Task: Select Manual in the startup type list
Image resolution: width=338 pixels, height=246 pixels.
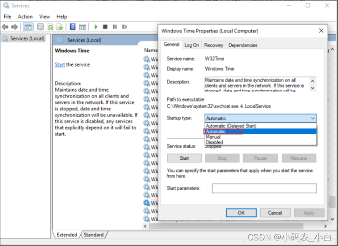Action: tap(214, 137)
